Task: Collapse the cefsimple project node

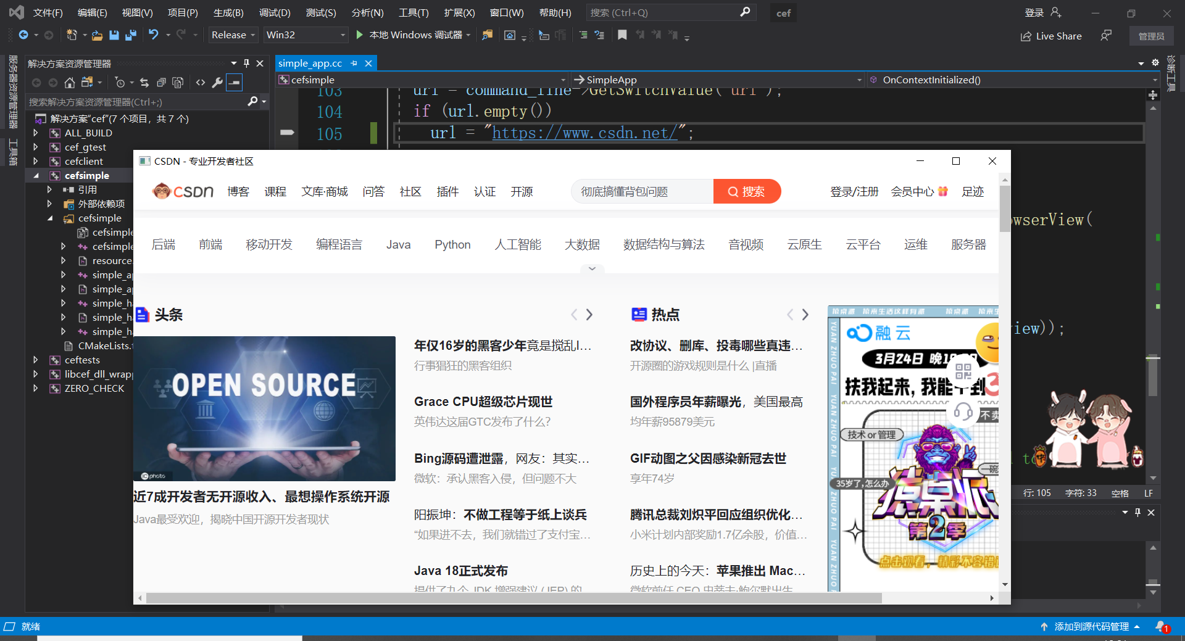Action: 37,175
